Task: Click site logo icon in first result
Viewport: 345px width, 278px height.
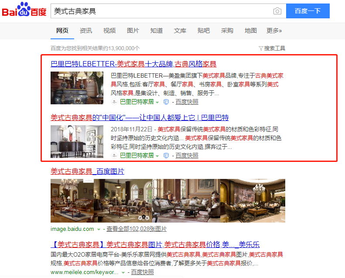Action: pos(114,102)
